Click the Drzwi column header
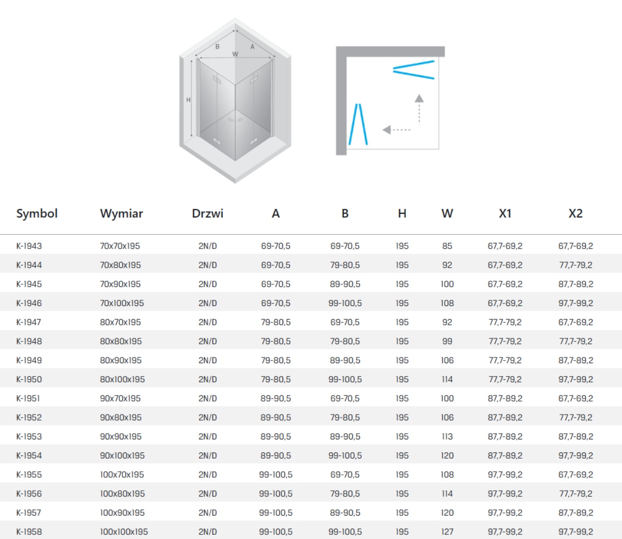 207,213
